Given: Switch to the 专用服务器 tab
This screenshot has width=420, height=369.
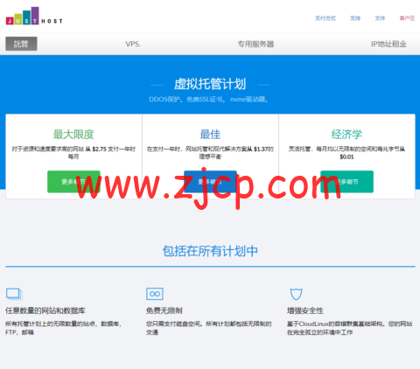Looking at the screenshot, I should 255,44.
